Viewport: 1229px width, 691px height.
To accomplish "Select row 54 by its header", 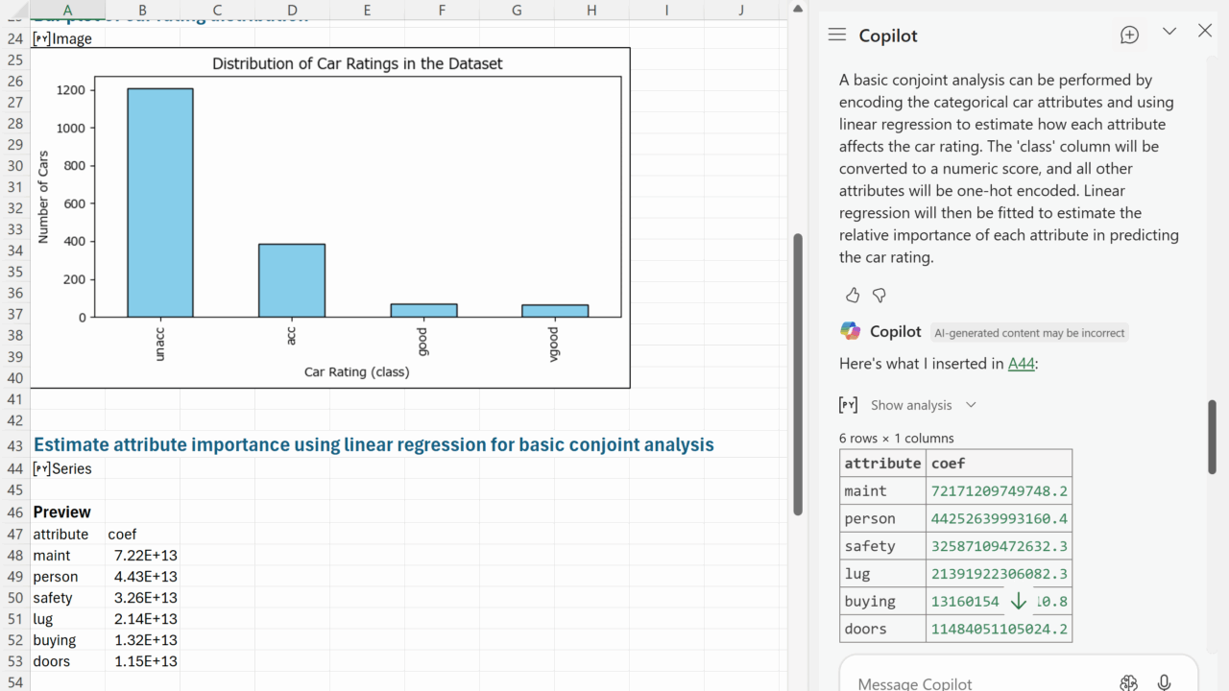I will pos(14,681).
